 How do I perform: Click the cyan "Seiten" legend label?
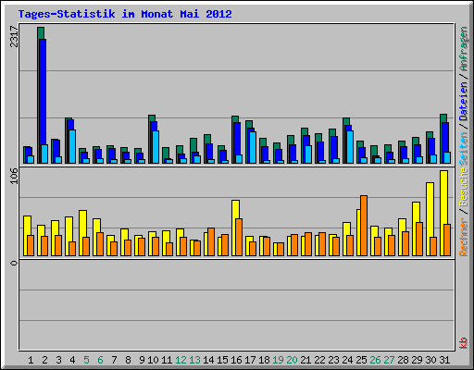(464, 149)
